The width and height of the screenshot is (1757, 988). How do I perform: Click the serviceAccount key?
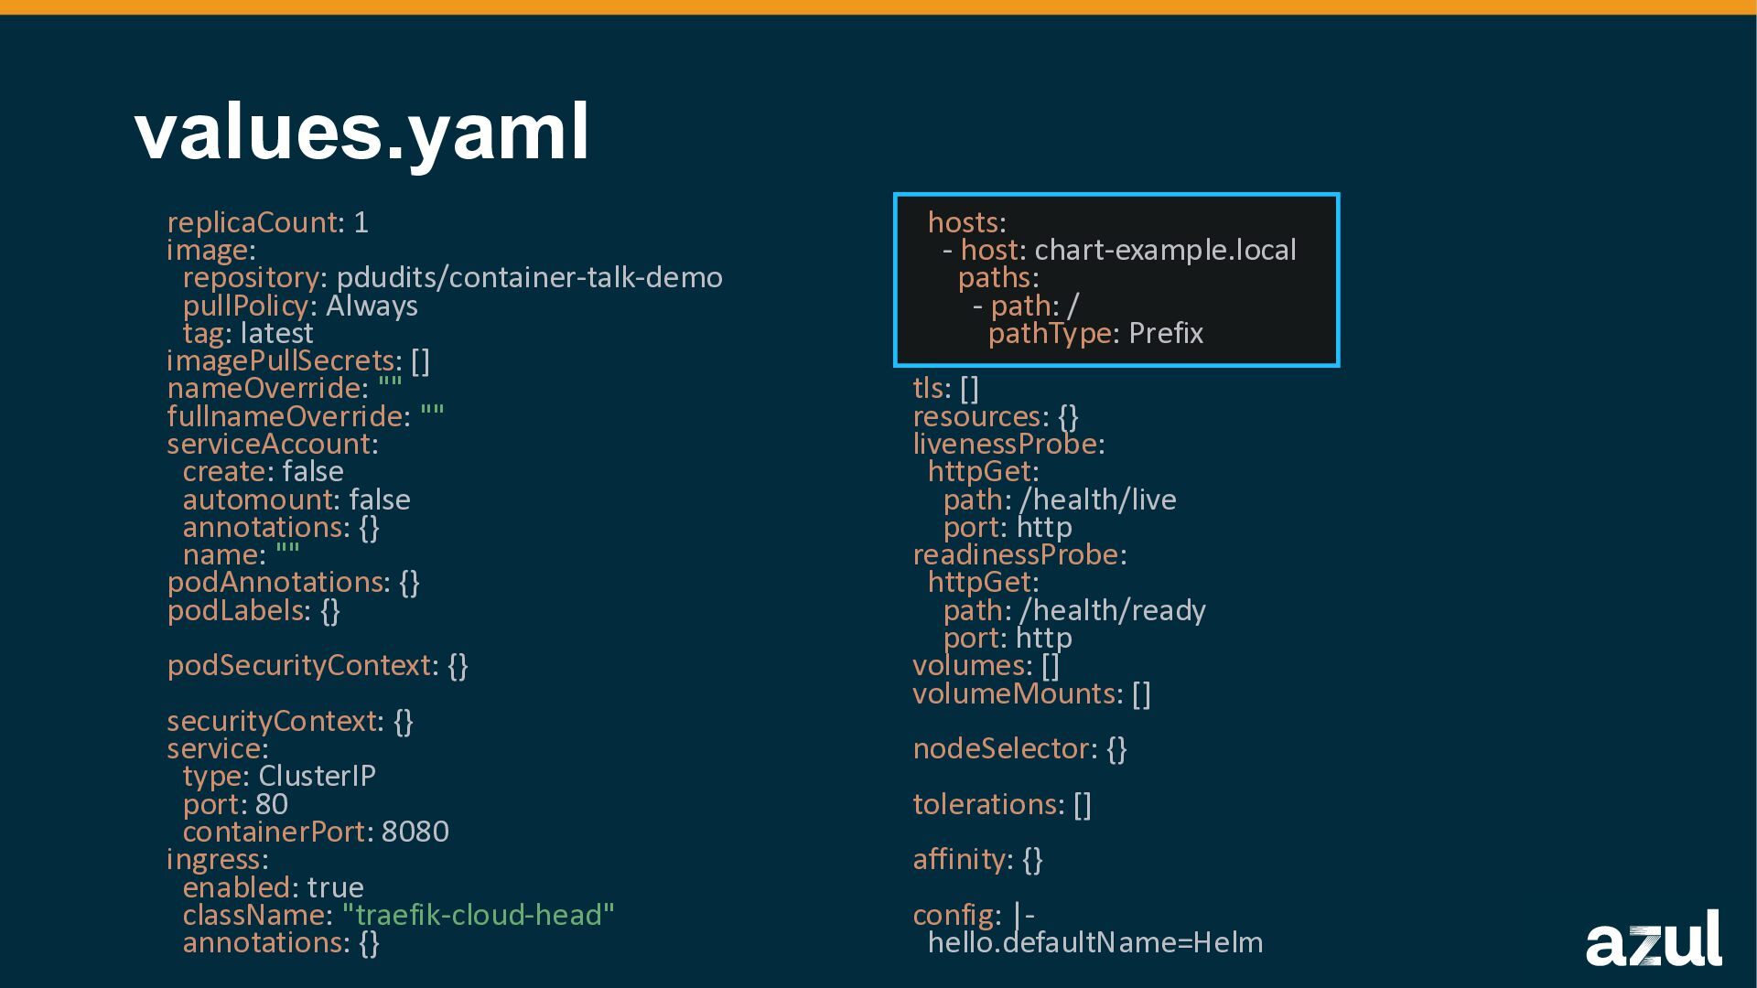pos(268,444)
